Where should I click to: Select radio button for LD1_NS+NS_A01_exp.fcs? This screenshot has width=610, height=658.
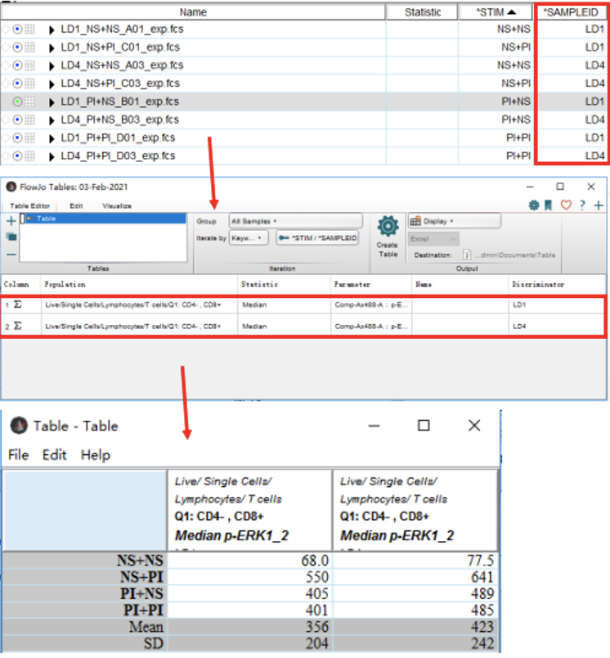coord(18,29)
